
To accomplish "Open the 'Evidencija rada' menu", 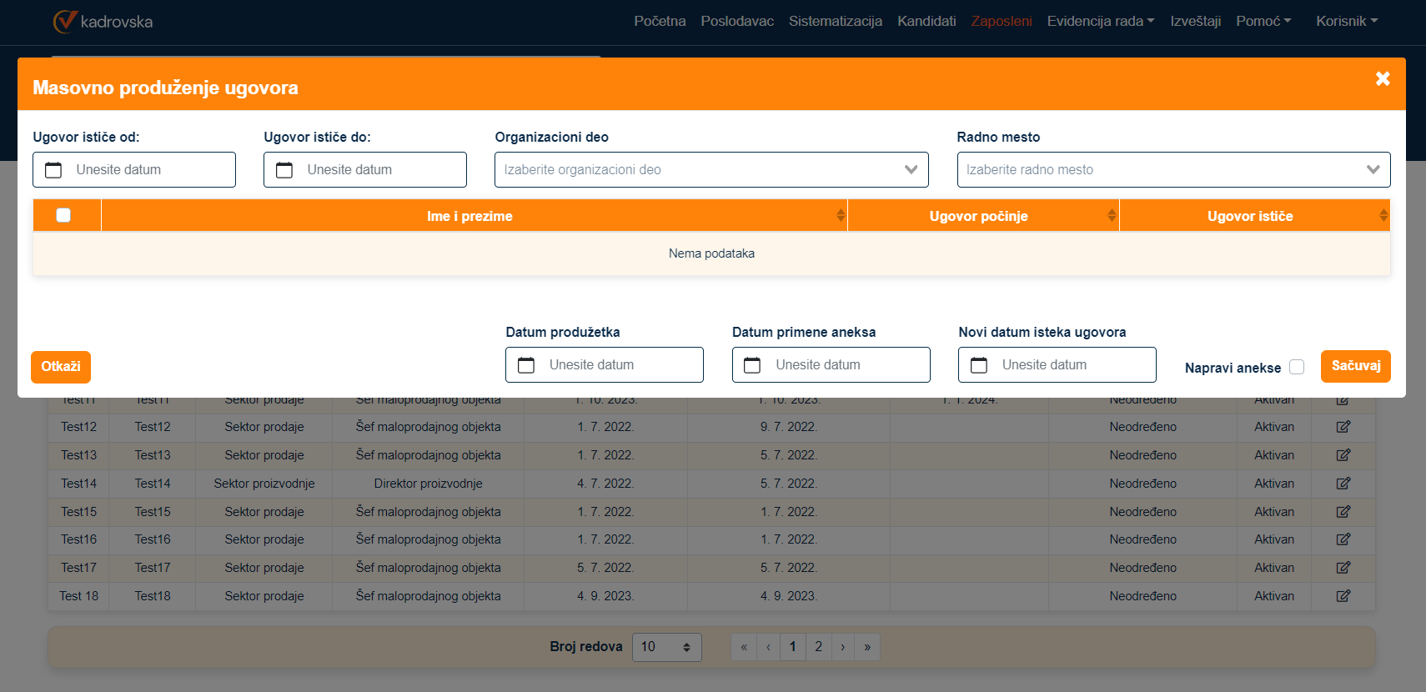I will [x=1100, y=21].
